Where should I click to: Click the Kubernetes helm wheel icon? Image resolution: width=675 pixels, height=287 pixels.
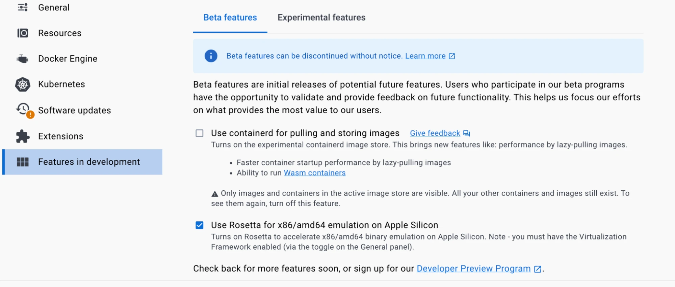point(23,85)
